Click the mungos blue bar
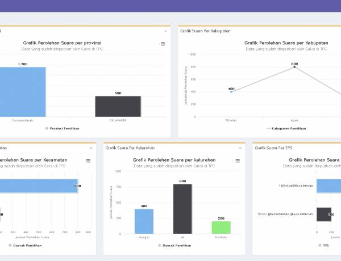 tap(144, 221)
